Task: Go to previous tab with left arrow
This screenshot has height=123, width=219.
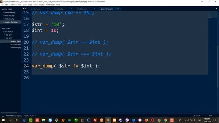Action: click(23, 9)
